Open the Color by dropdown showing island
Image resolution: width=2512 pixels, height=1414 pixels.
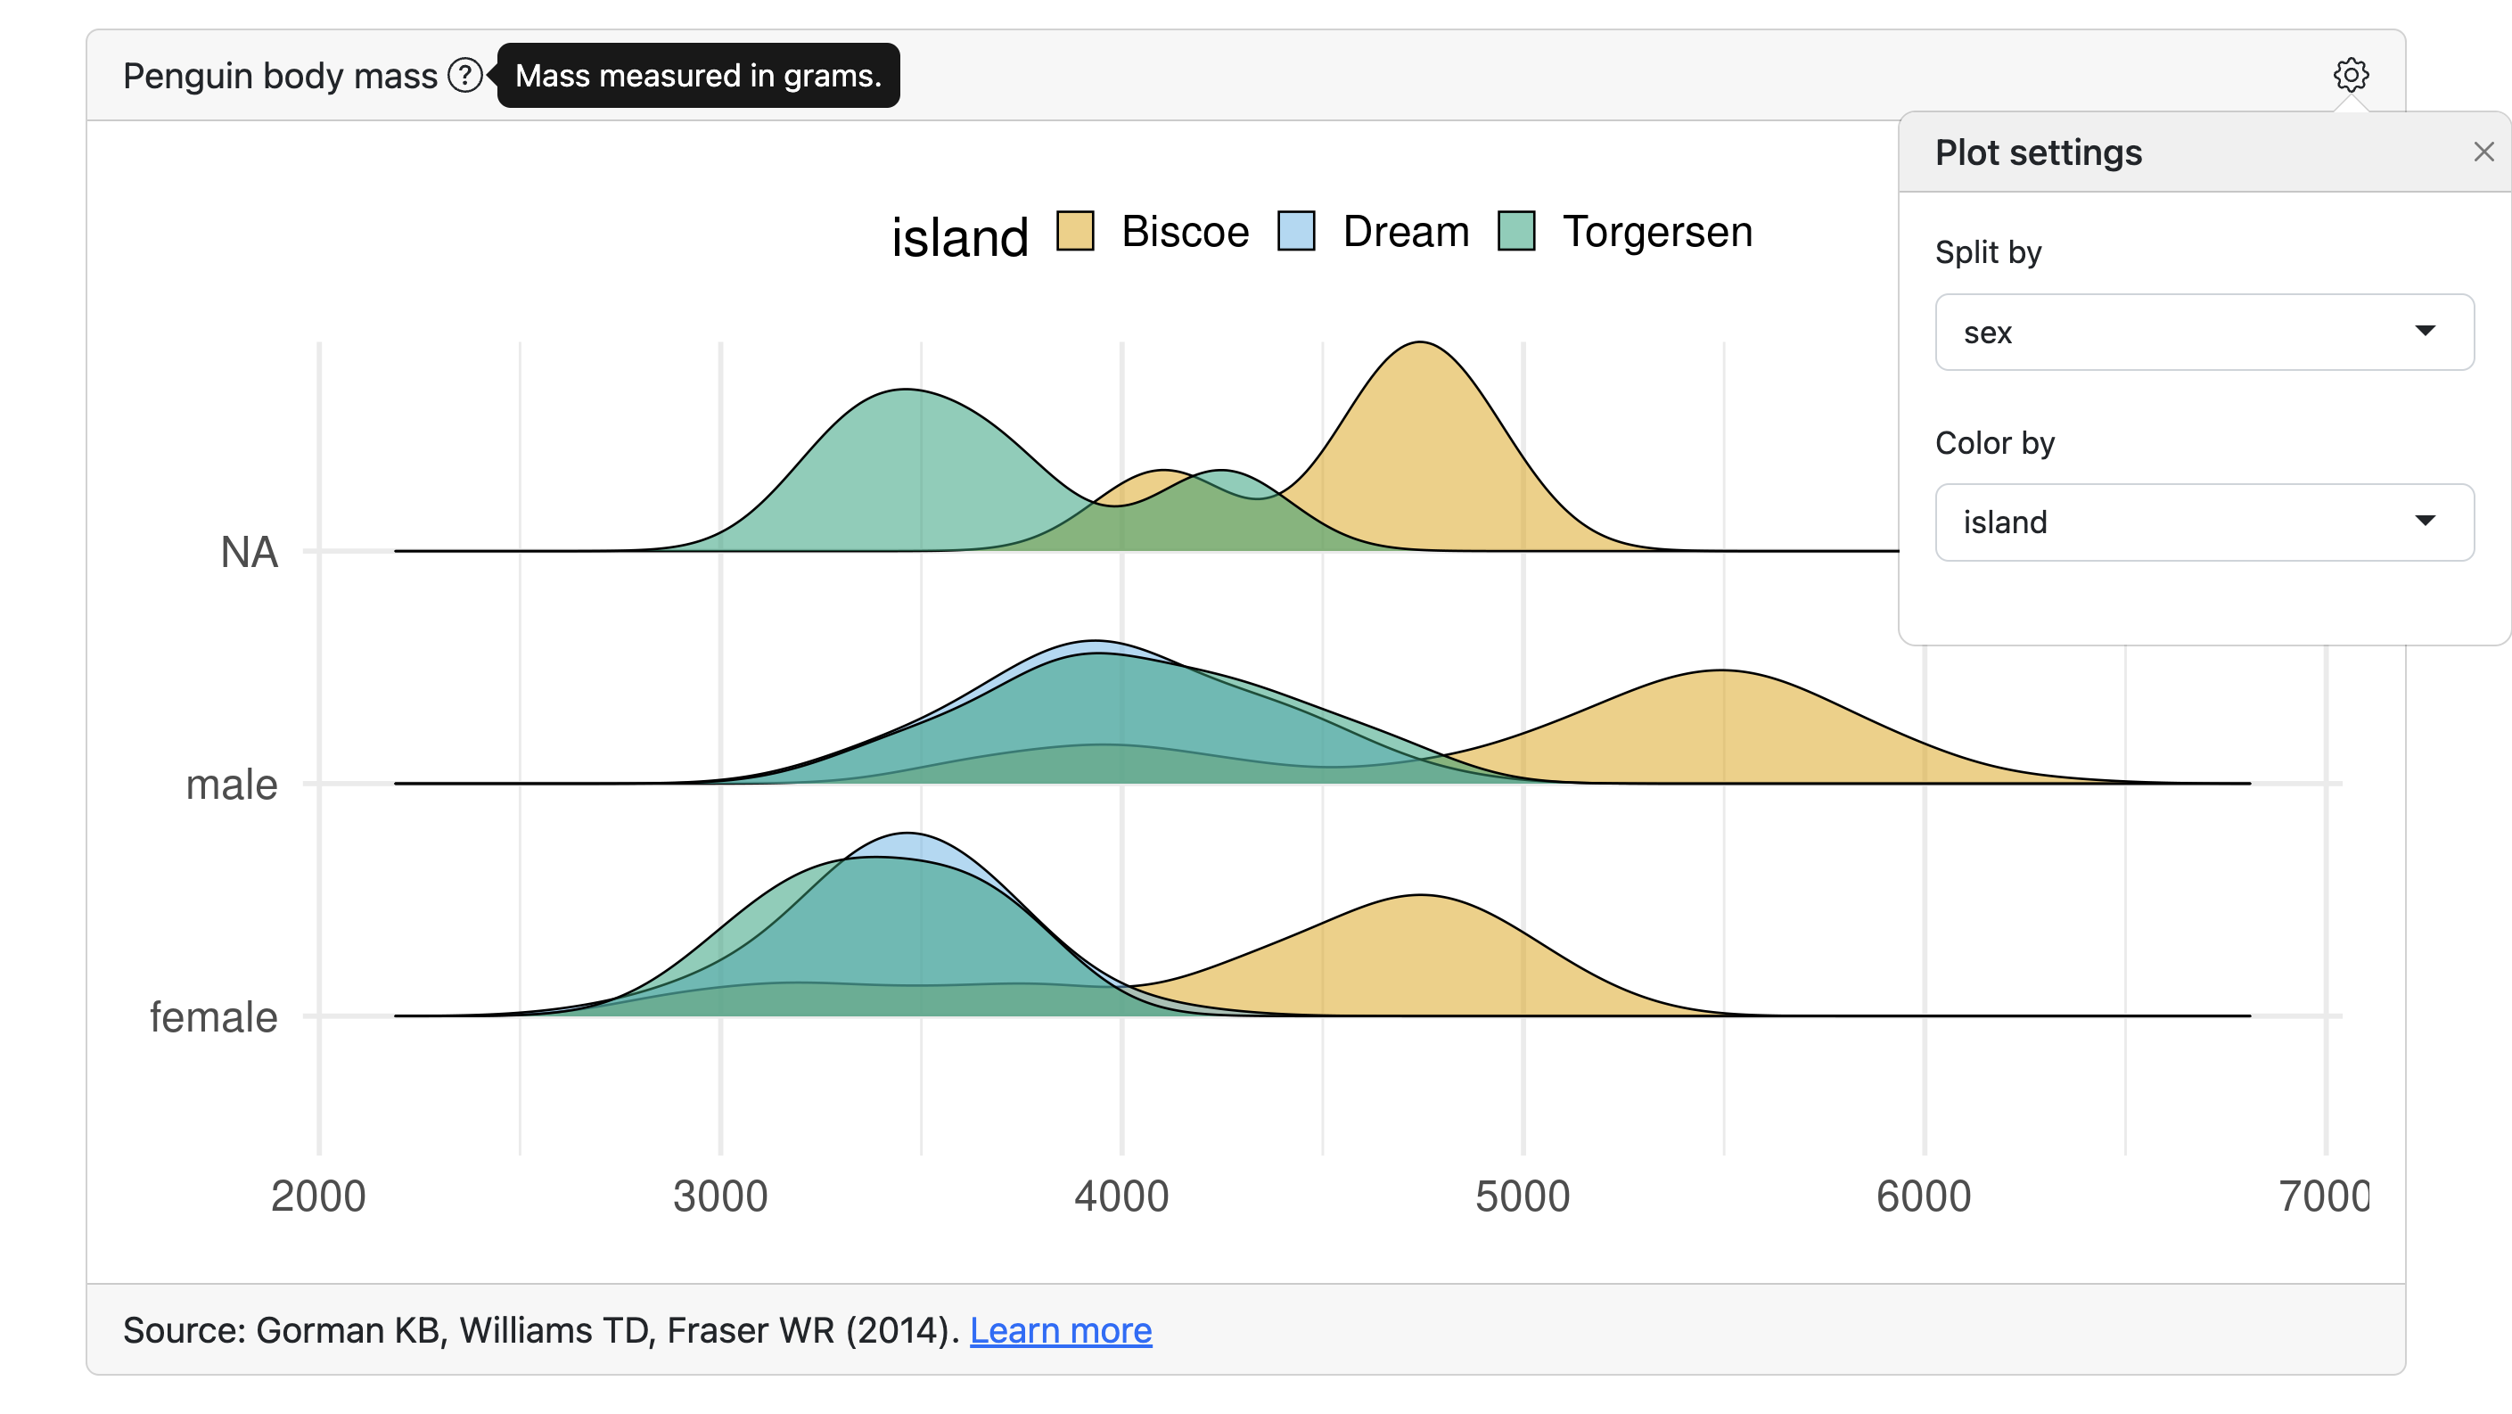2203,522
